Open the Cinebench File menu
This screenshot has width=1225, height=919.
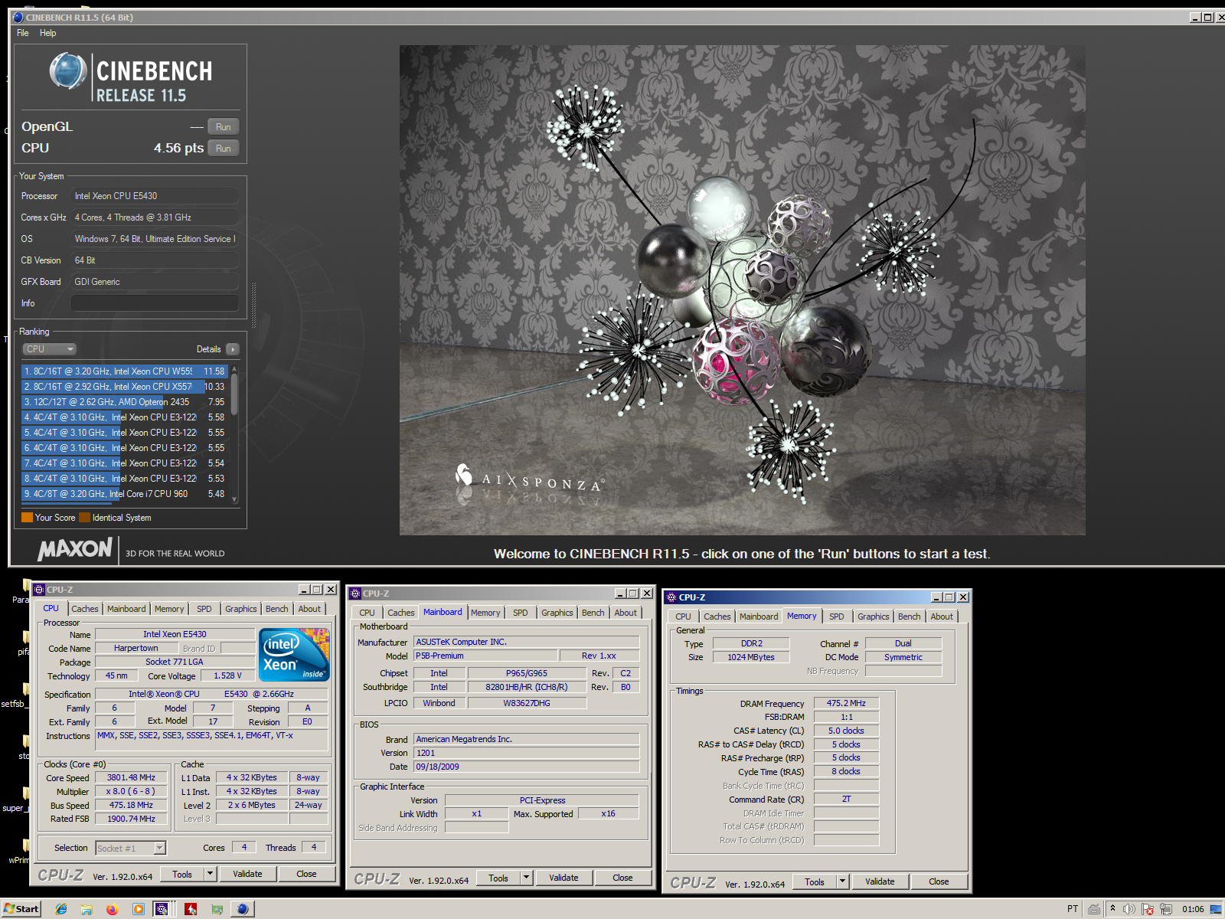tap(23, 33)
